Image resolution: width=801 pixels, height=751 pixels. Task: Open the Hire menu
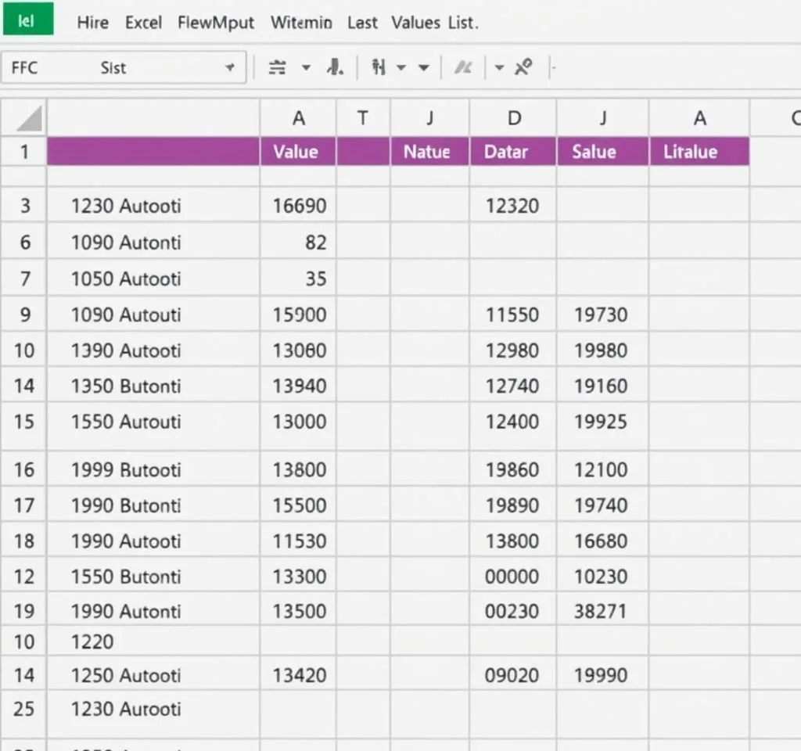tap(92, 23)
